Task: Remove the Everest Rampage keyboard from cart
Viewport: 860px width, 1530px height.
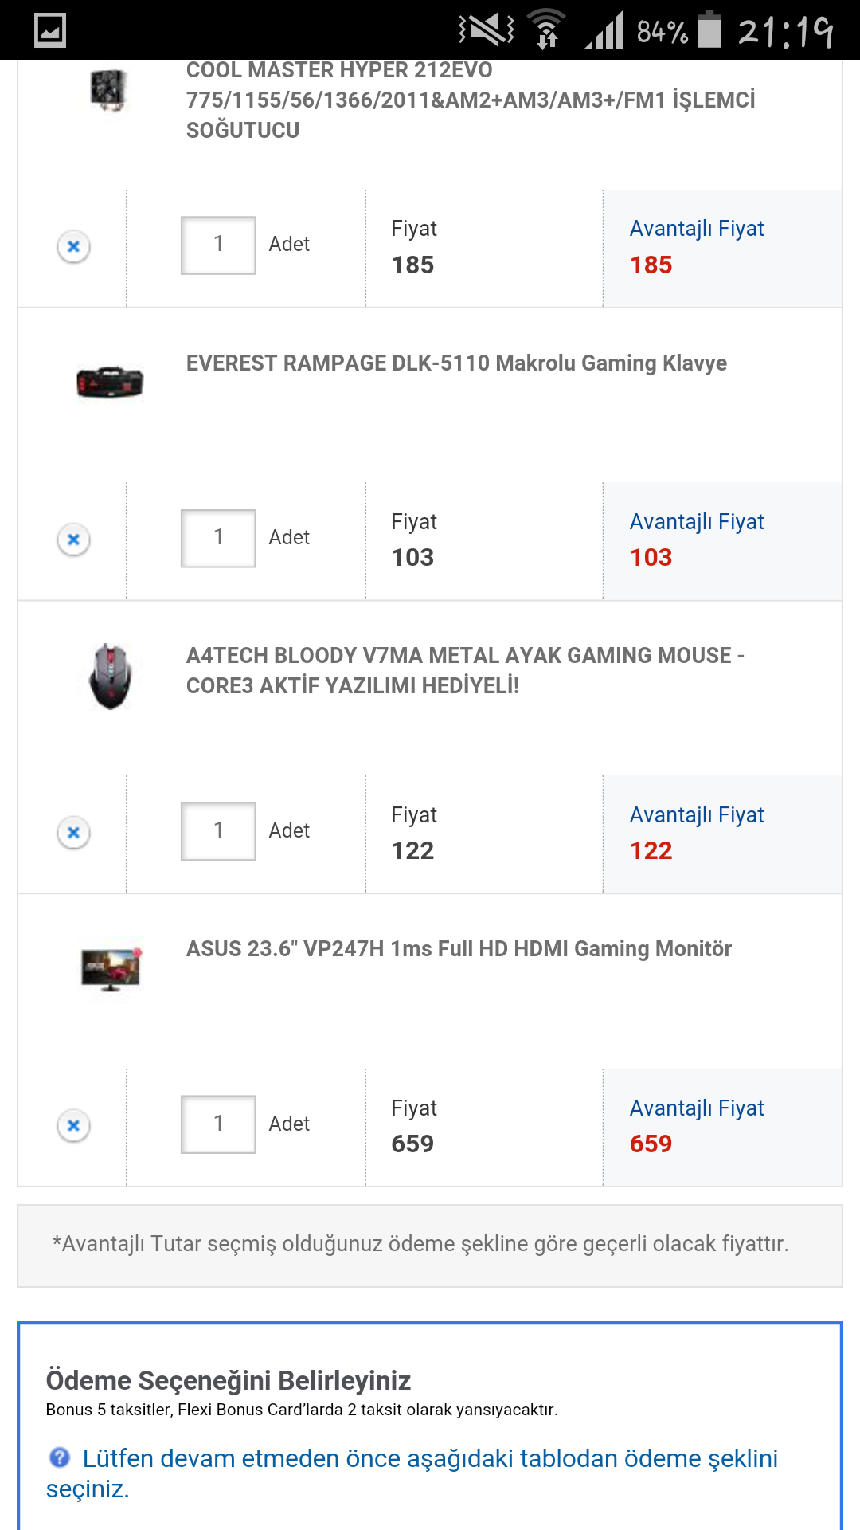Action: (74, 540)
